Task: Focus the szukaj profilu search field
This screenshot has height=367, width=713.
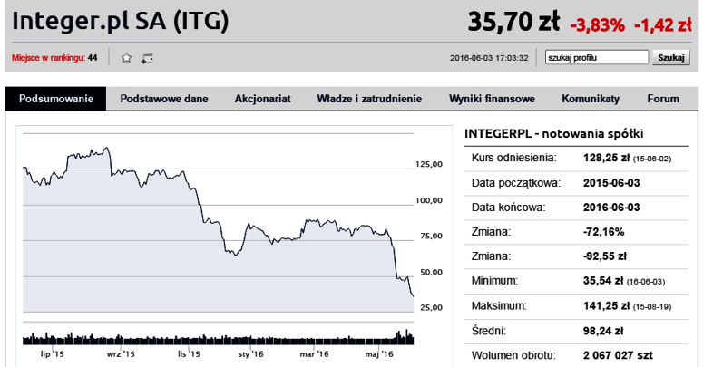Action: coord(597,58)
